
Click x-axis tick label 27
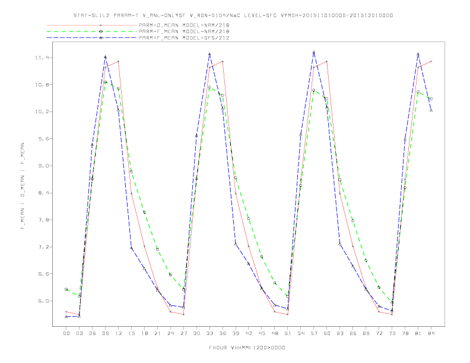click(x=183, y=333)
